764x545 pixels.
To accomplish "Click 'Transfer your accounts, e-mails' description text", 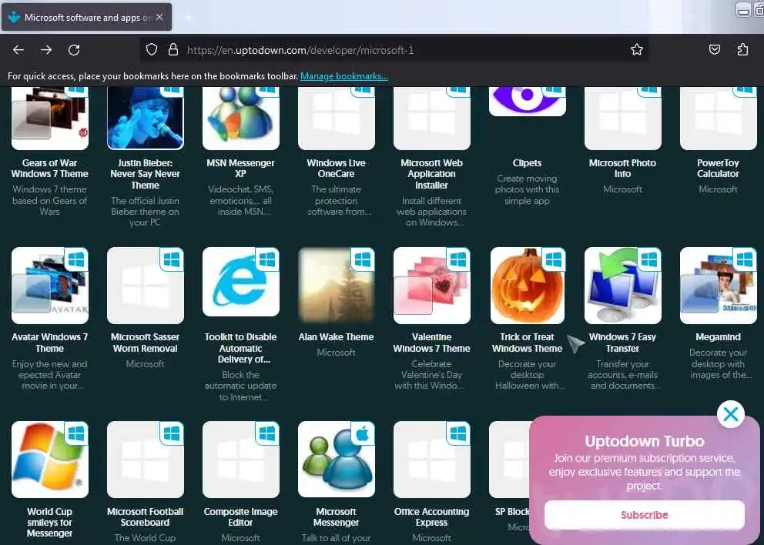I will click(x=623, y=375).
